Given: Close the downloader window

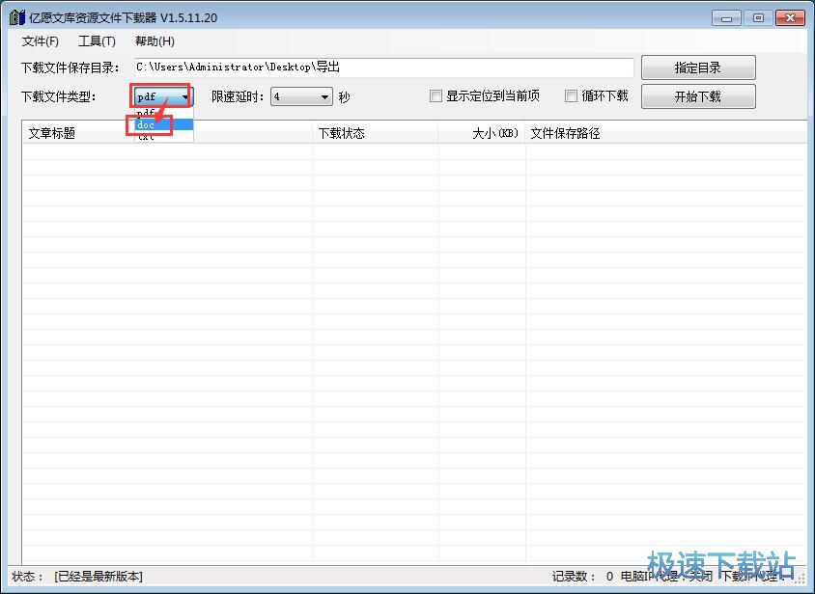Looking at the screenshot, I should [790, 18].
